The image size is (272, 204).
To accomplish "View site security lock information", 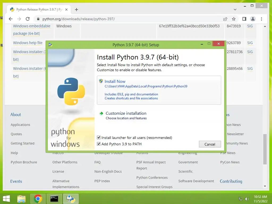I will (38, 19).
